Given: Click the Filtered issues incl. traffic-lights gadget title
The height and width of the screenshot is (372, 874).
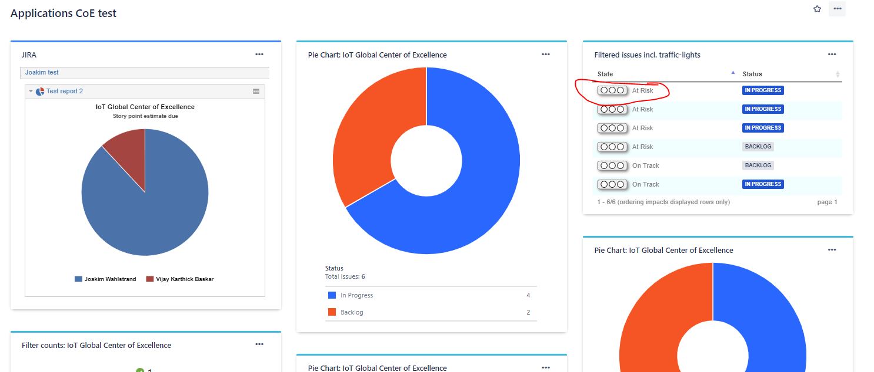Looking at the screenshot, I should point(647,55).
